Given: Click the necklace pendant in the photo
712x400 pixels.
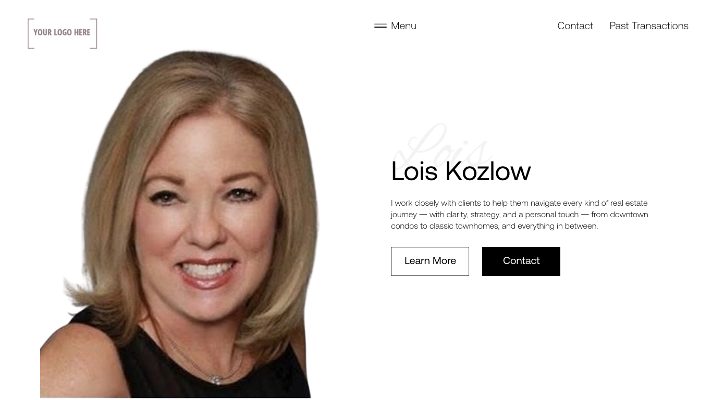Looking at the screenshot, I should 216,380.
